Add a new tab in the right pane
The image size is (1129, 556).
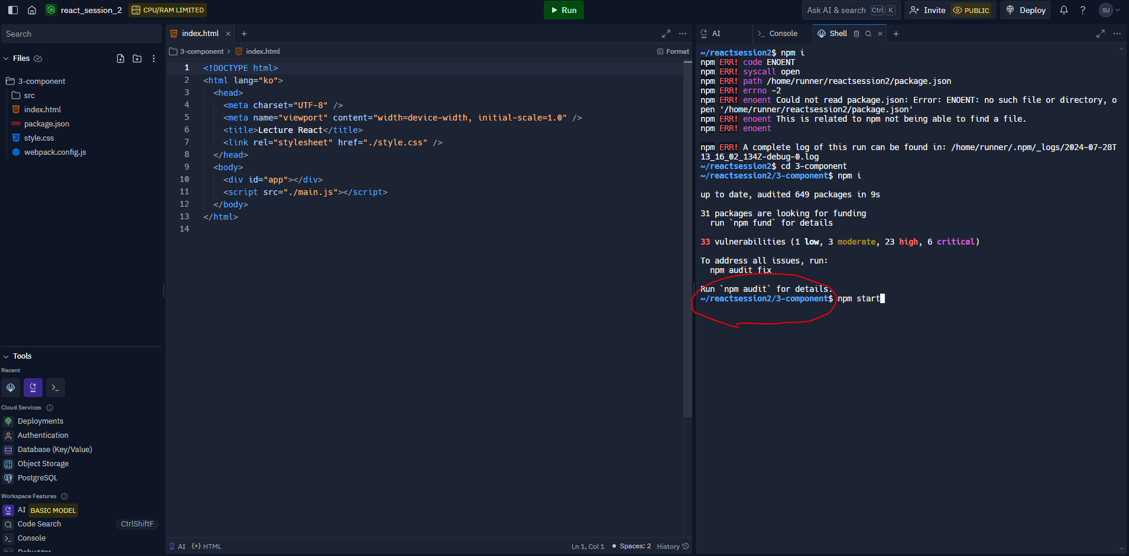point(896,34)
